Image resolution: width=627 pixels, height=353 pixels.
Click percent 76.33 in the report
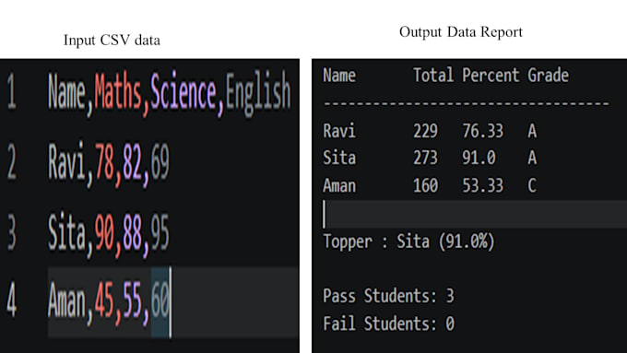[x=482, y=131]
